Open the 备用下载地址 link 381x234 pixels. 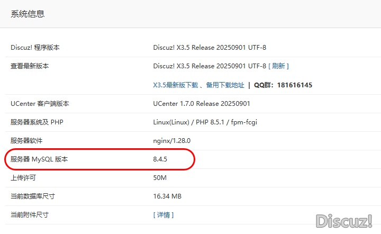[x=225, y=85]
